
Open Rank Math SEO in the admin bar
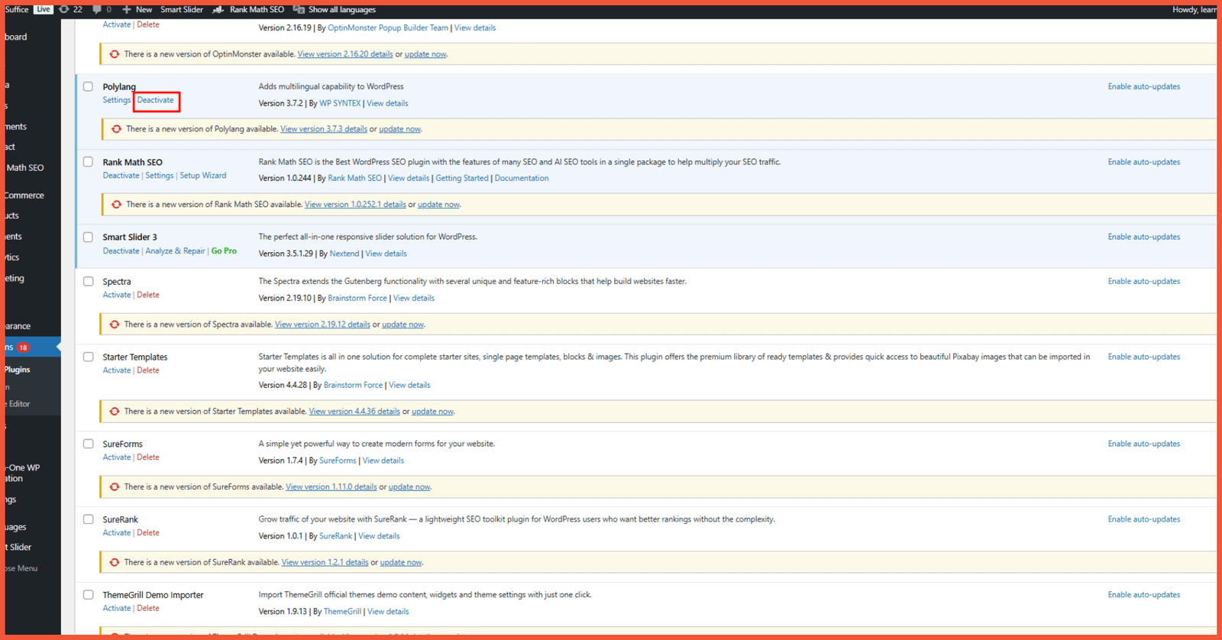[248, 9]
